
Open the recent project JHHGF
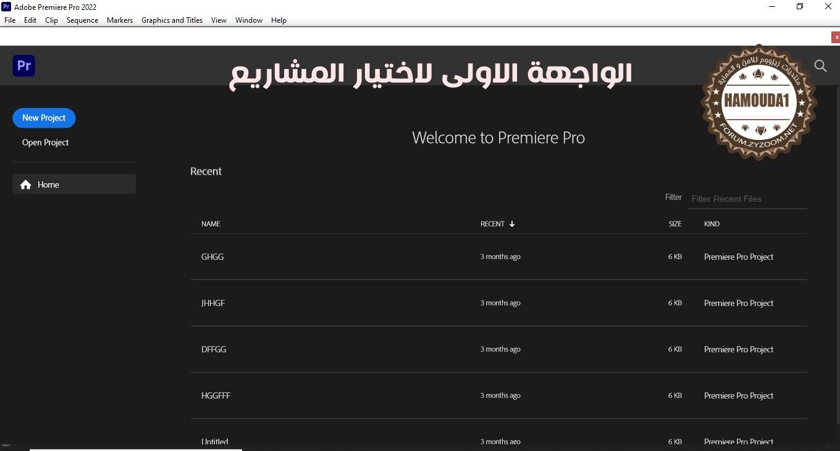[x=498, y=303]
